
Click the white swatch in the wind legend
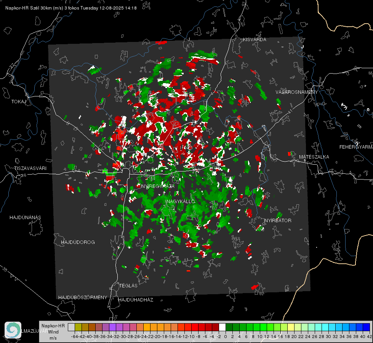click(x=222, y=327)
